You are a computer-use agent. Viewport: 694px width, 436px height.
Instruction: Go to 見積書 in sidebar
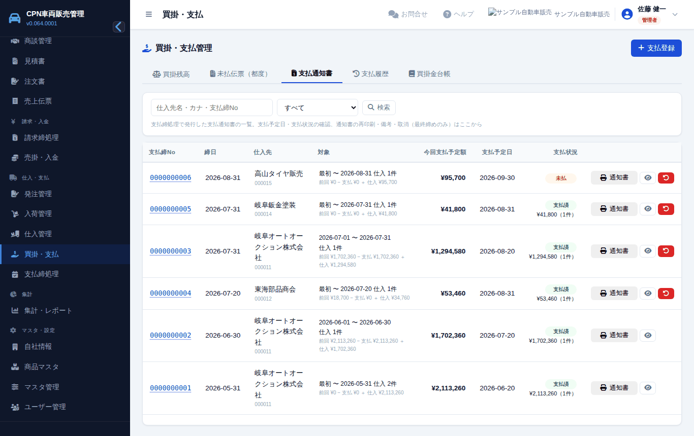pyautogui.click(x=65, y=61)
